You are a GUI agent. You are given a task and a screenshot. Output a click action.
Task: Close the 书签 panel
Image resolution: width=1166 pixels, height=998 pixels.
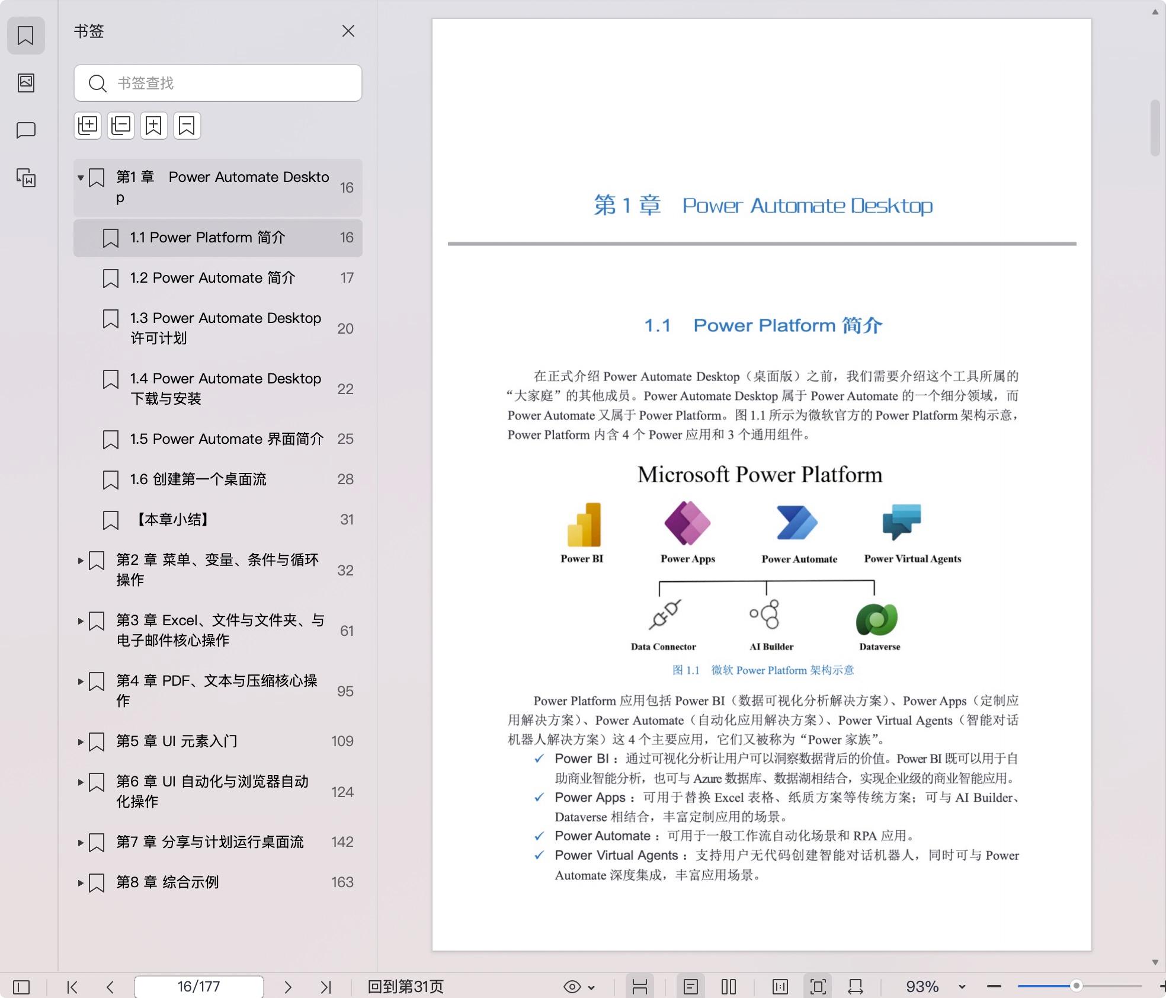(x=348, y=31)
